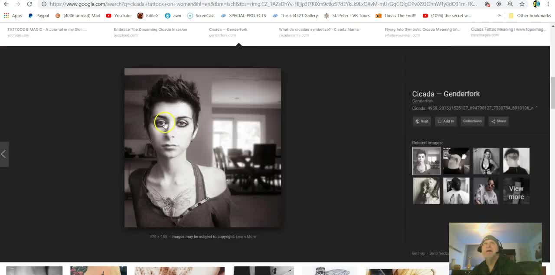Image resolution: width=555 pixels, height=275 pixels.
Task: Click the location target icon in address bar
Action: (x=499, y=4)
